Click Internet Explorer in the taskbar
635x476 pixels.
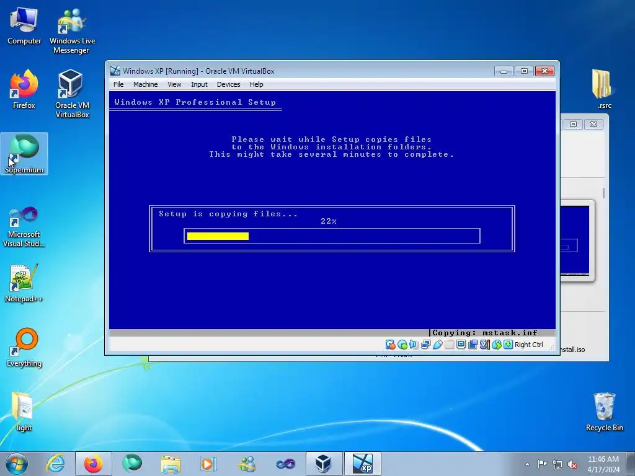[x=55, y=464]
